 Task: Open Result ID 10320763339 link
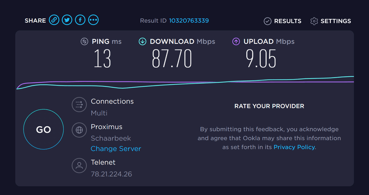pyautogui.click(x=189, y=21)
